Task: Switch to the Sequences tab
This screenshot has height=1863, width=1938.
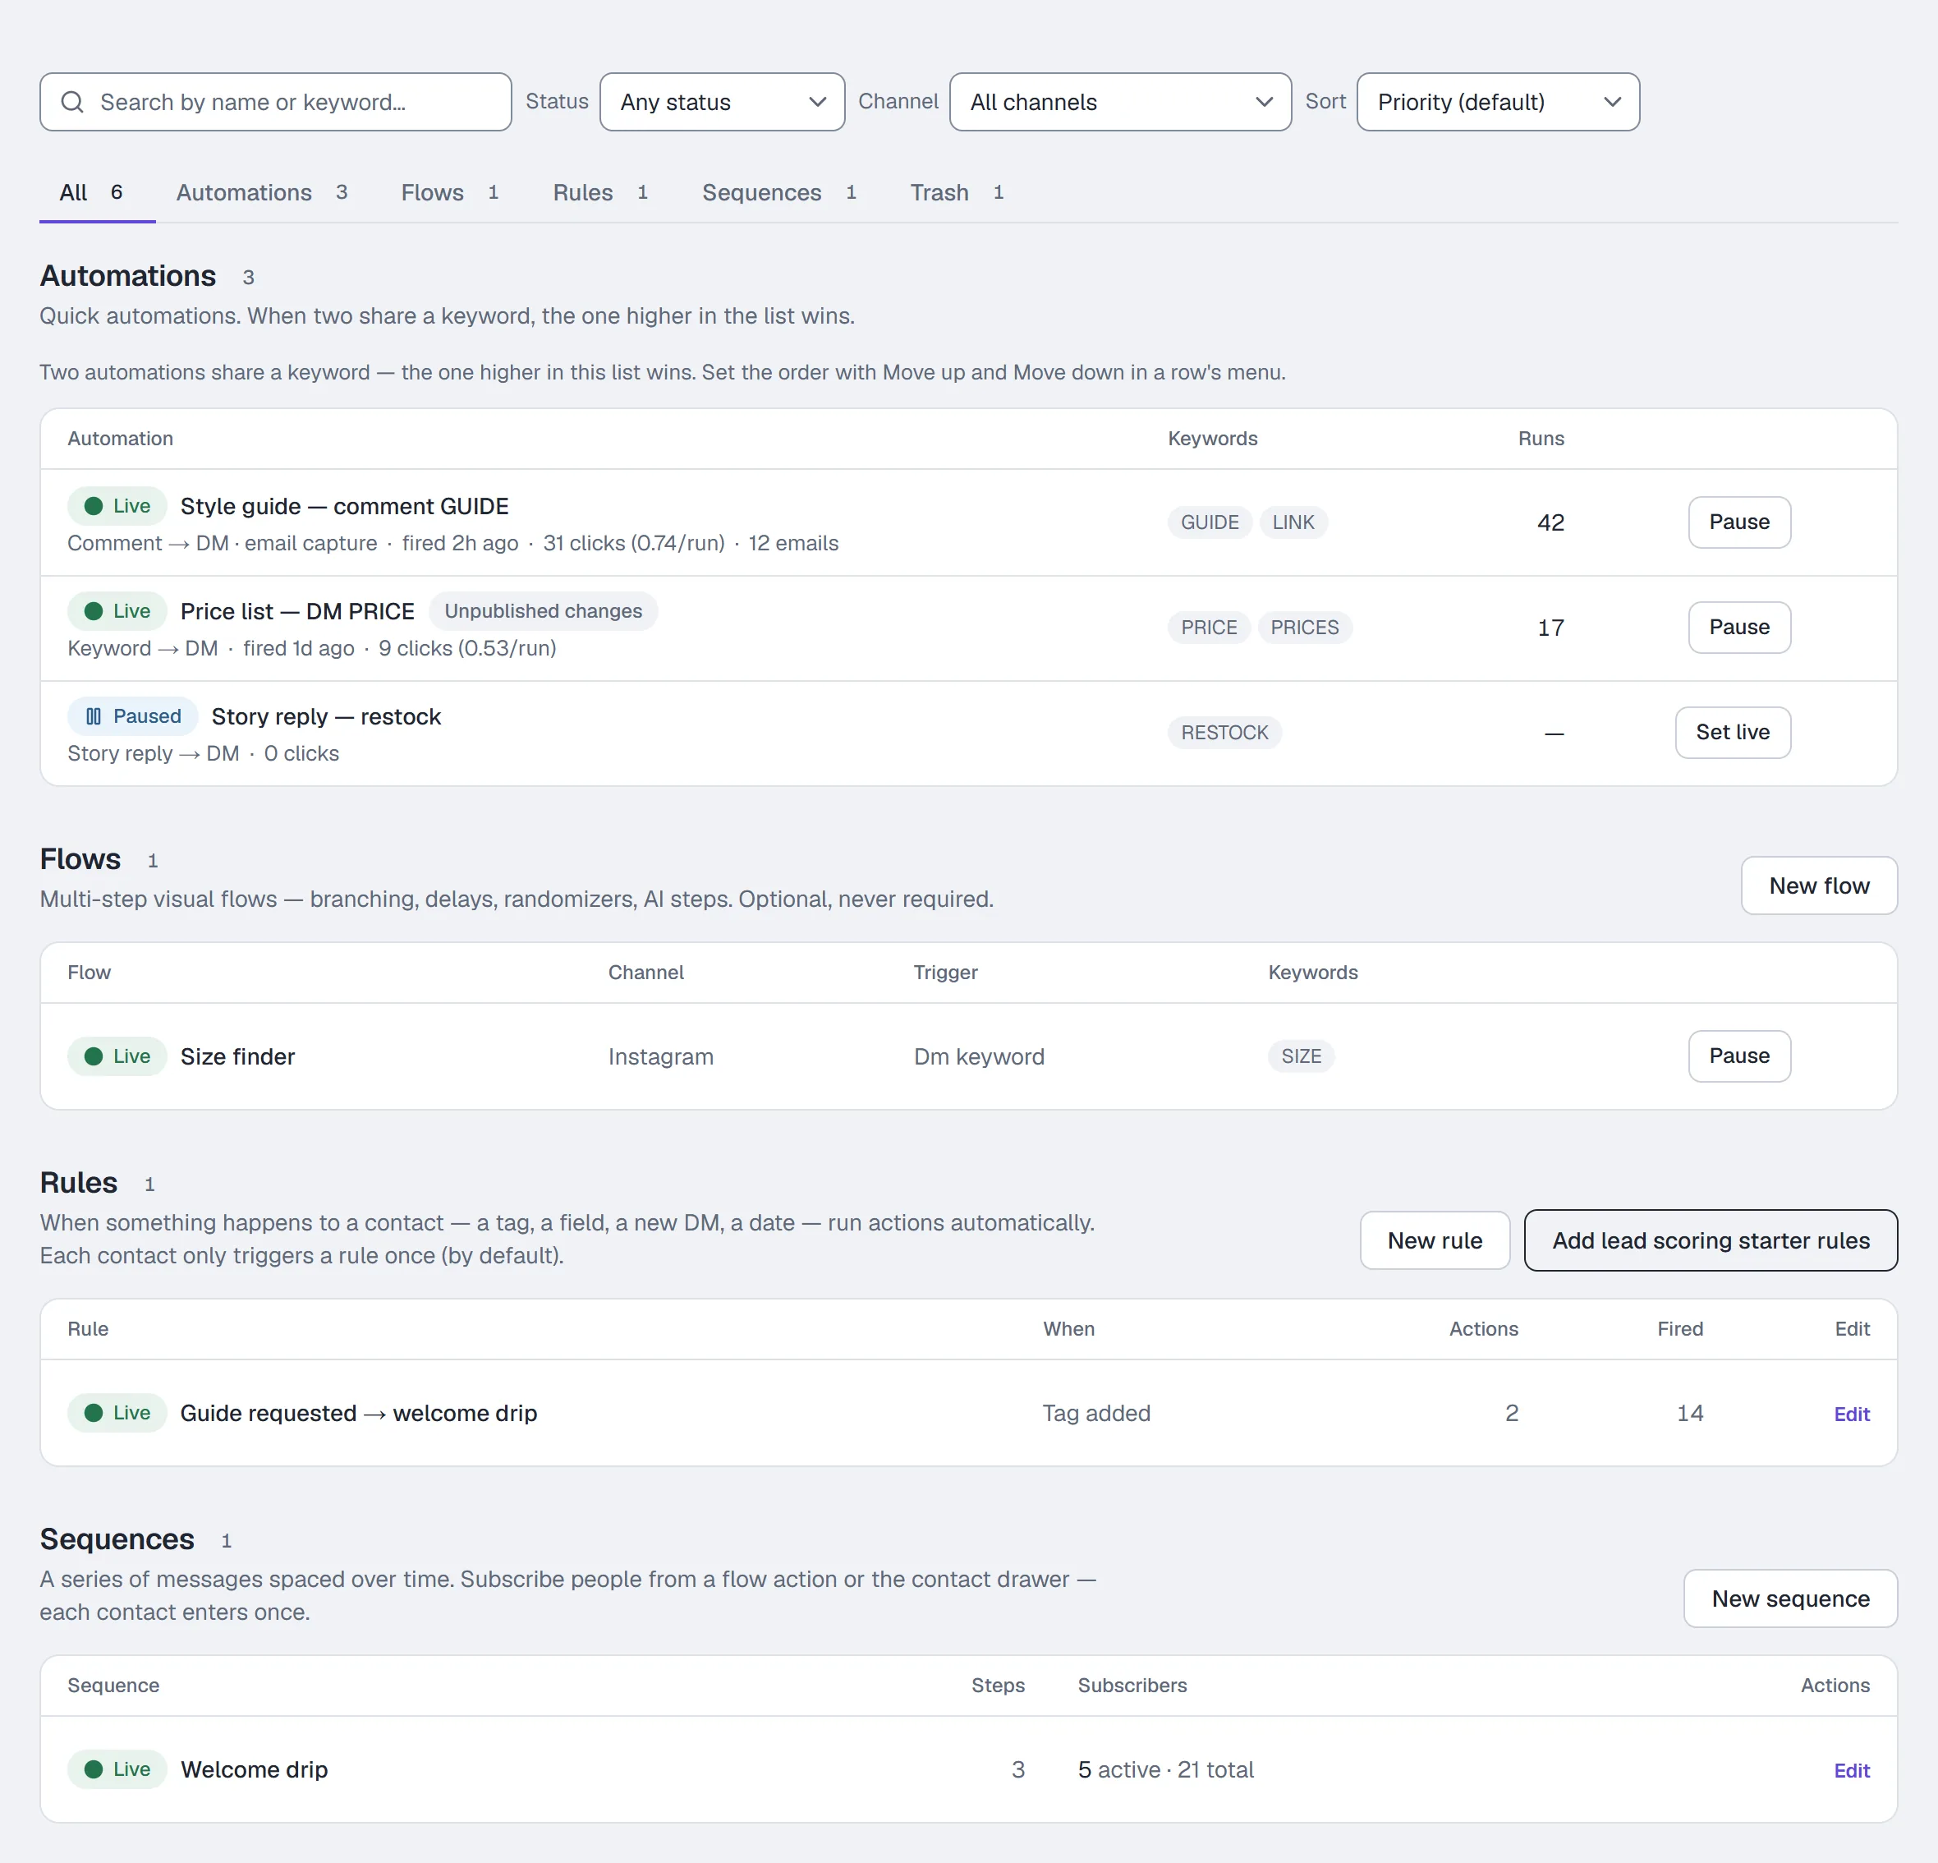Action: pos(779,193)
